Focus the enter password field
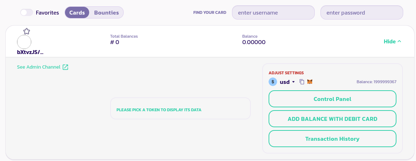 click(362, 12)
